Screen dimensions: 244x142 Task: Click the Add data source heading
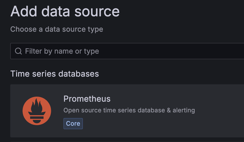pos(65,11)
